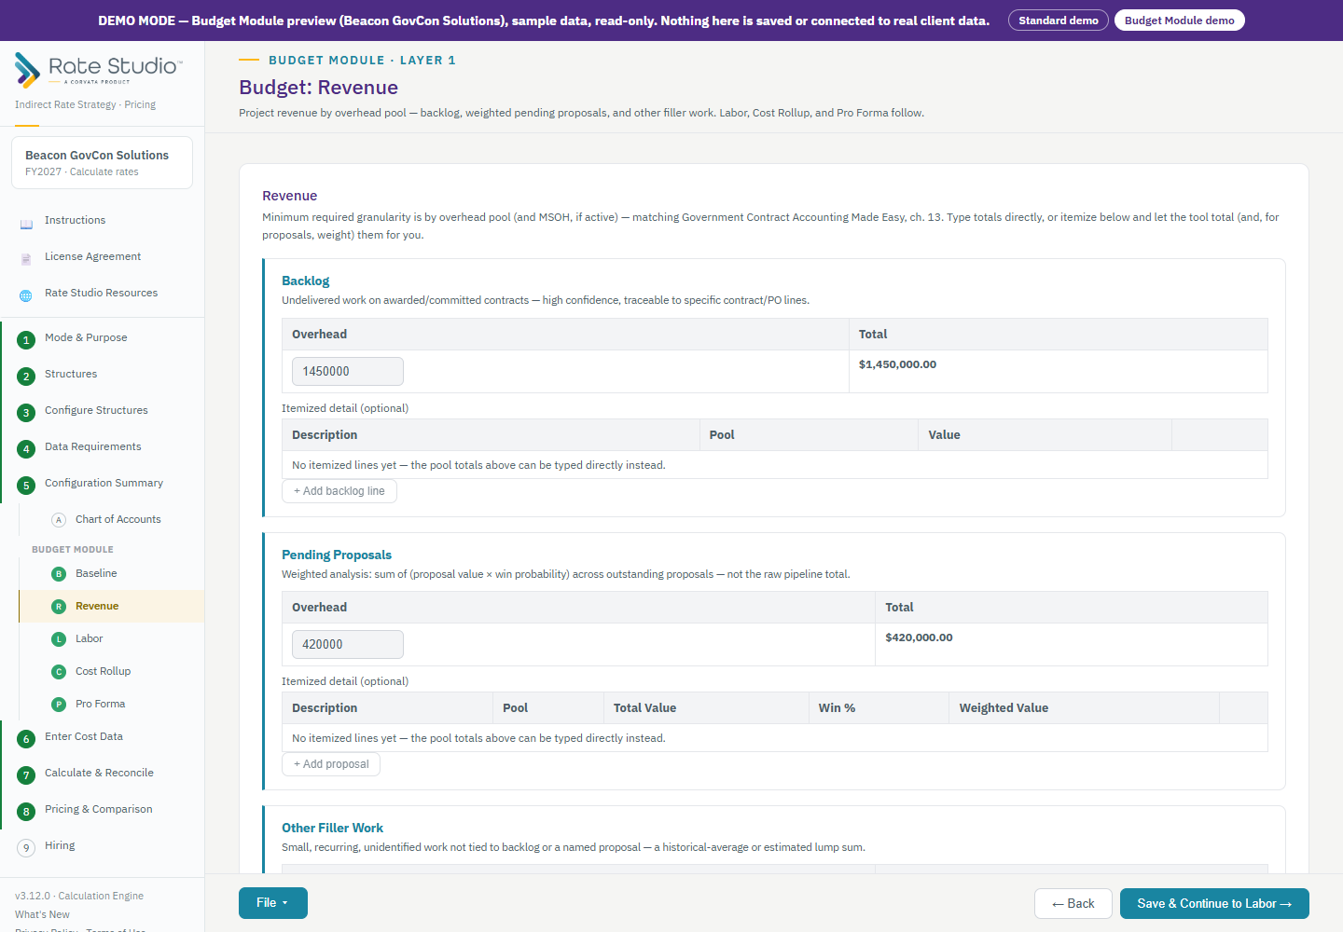Viewport: 1343px width, 932px height.
Task: Open the What's New link
Action: pyautogui.click(x=42, y=914)
